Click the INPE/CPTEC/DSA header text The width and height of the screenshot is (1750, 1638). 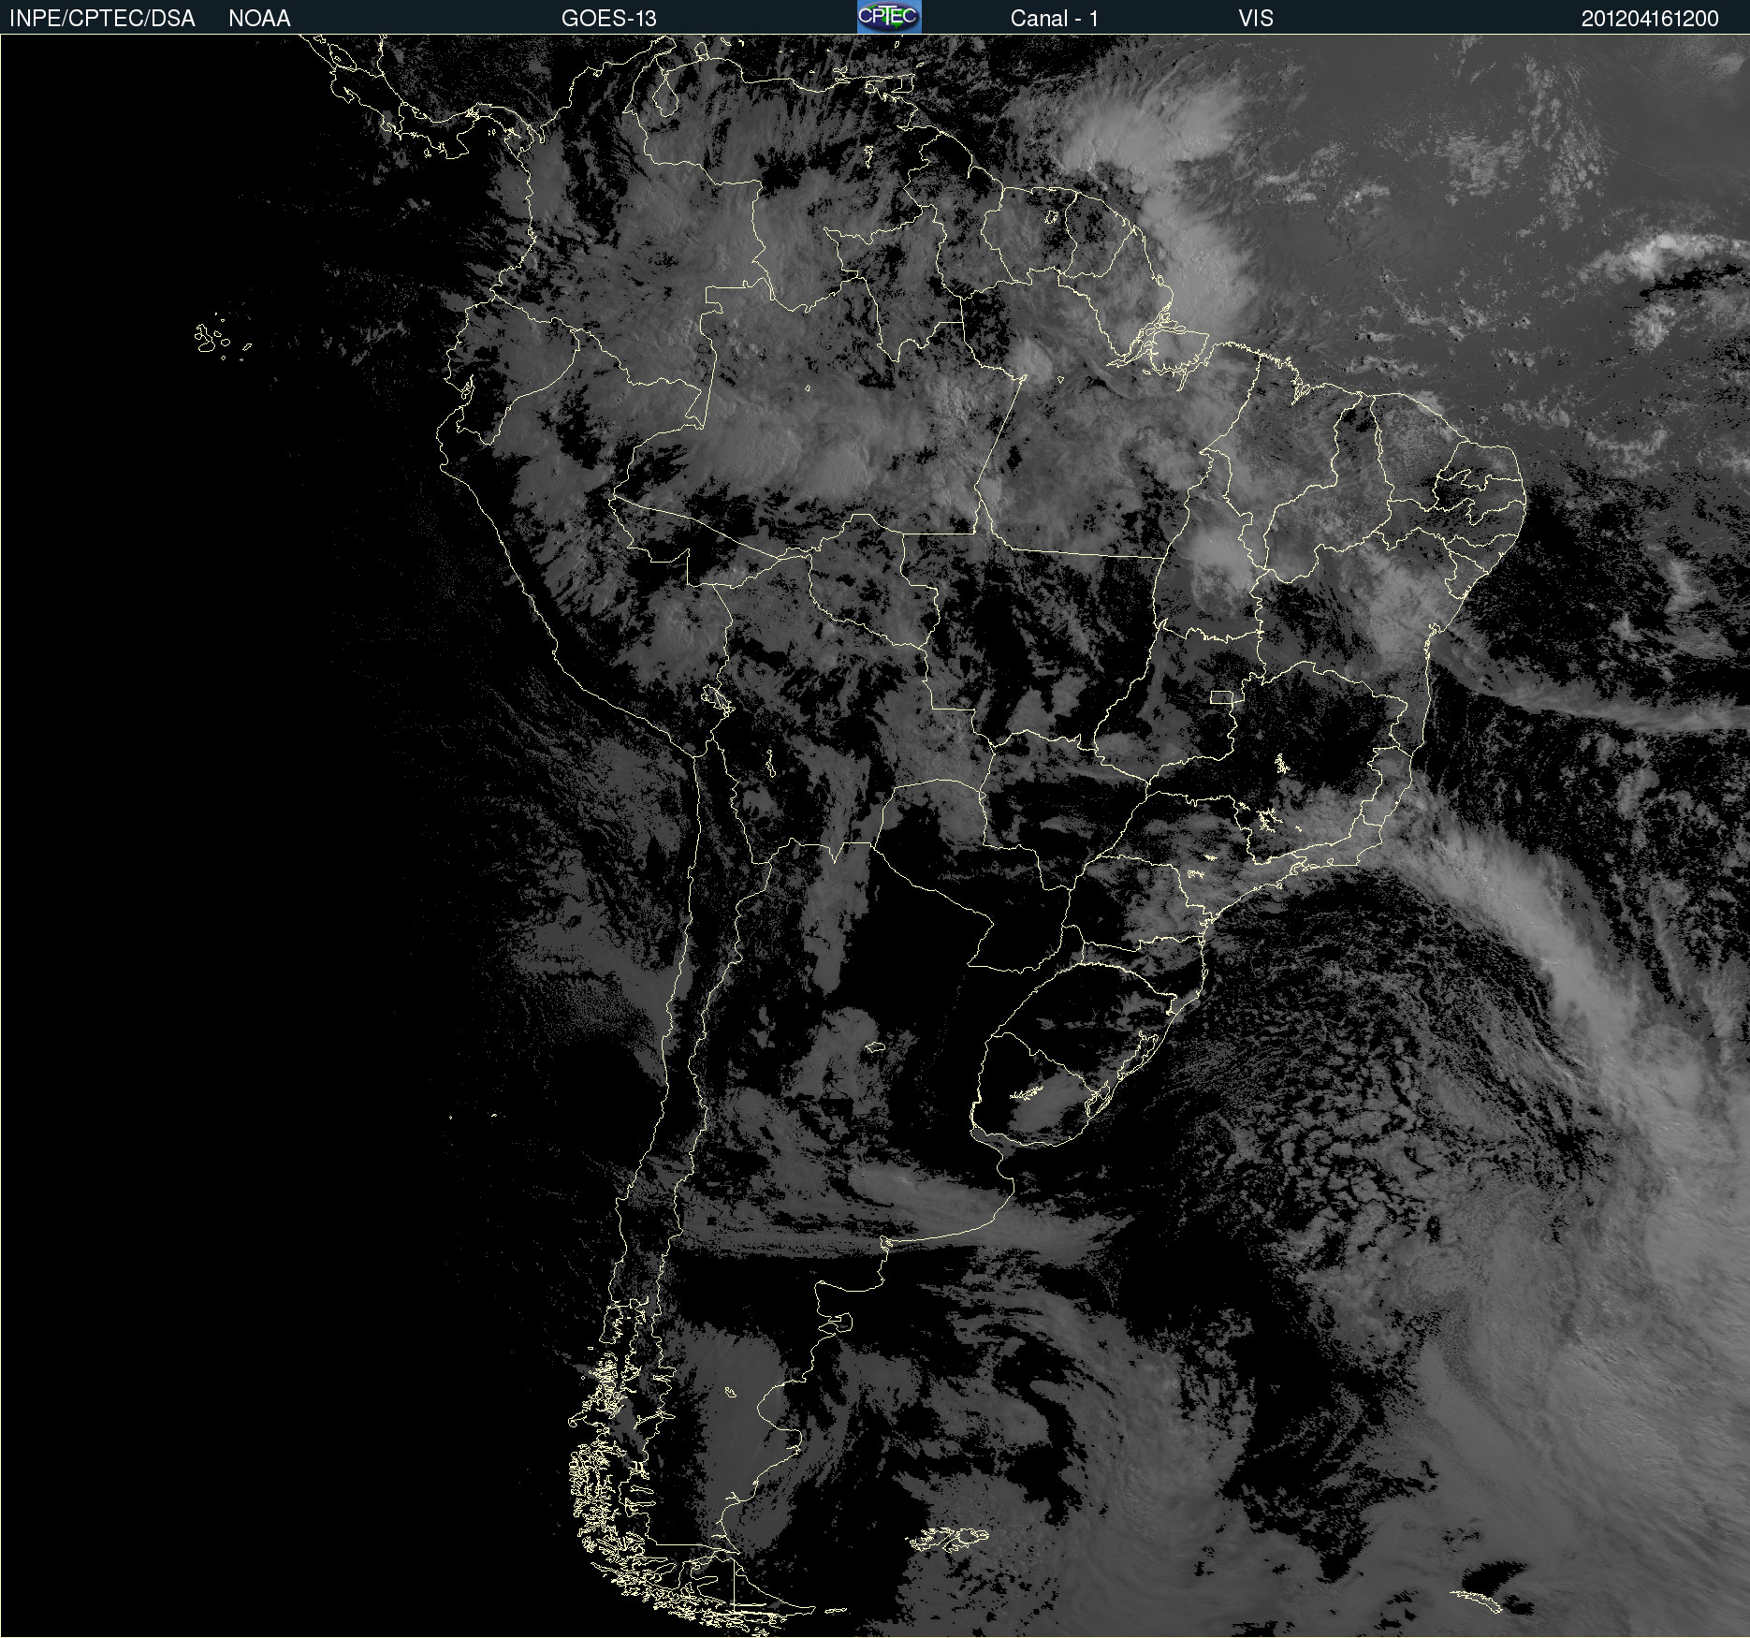(102, 19)
